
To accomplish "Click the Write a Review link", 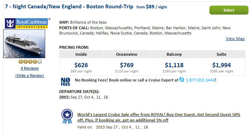I will pyautogui.click(x=30, y=76).
